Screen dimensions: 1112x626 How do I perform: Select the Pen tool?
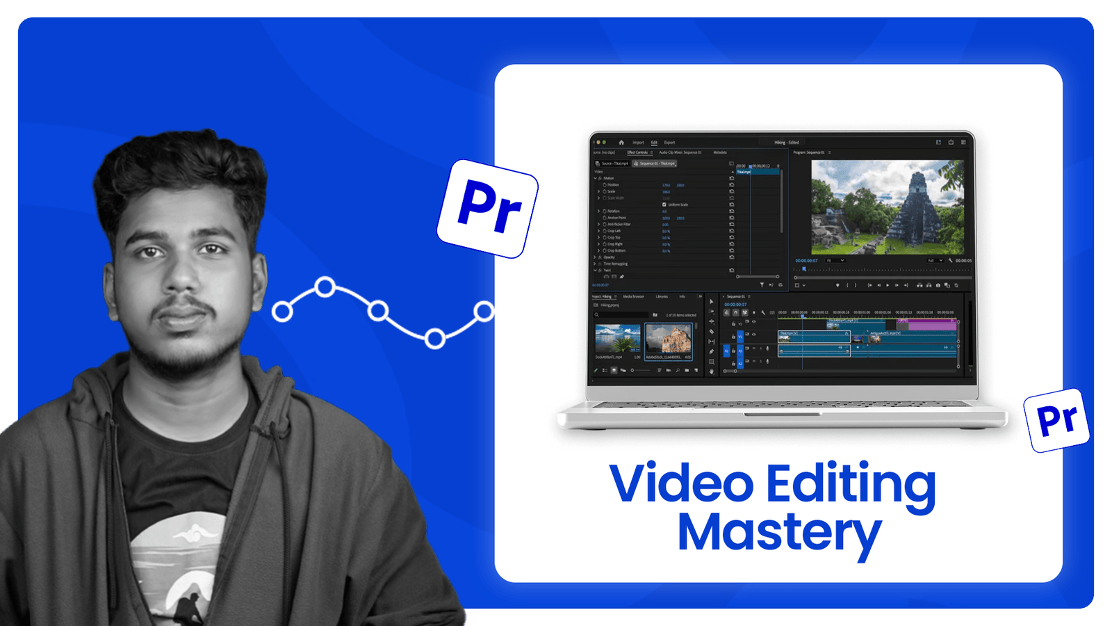pyautogui.click(x=711, y=351)
